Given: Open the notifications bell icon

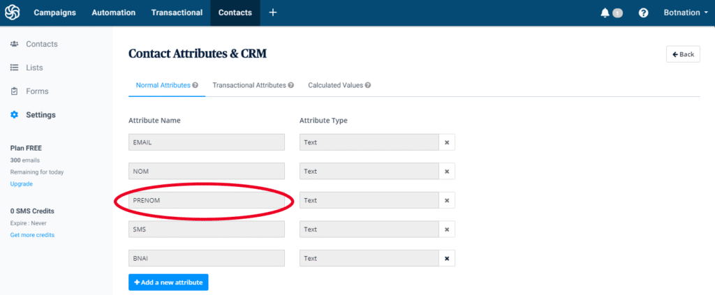Looking at the screenshot, I should pos(605,13).
